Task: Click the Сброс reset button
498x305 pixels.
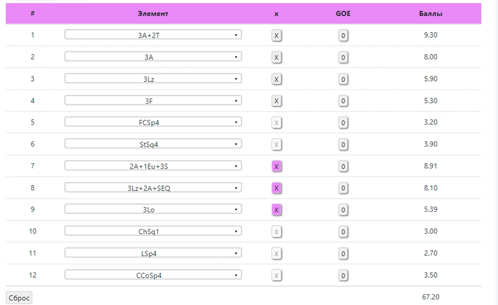Action: click(x=19, y=298)
